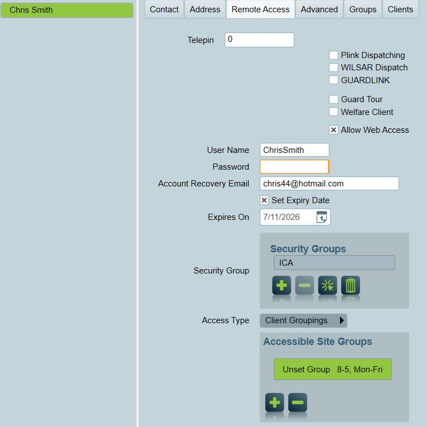Click the green starburst cursor icon under Security Groups
Image resolution: width=427 pixels, height=427 pixels.
tap(327, 285)
